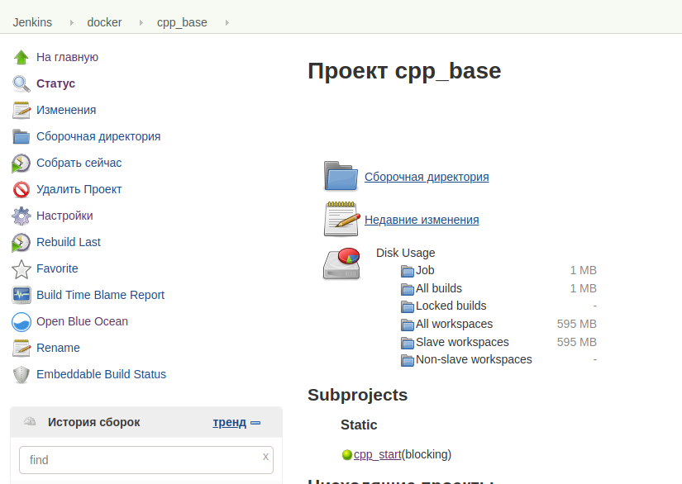This screenshot has width=682, height=484.
Task: Expand the dropdown arrow after cpp_base breadcrumb
Action: click(x=227, y=22)
